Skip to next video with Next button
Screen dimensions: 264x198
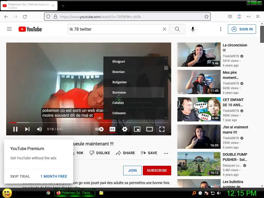point(27,129)
